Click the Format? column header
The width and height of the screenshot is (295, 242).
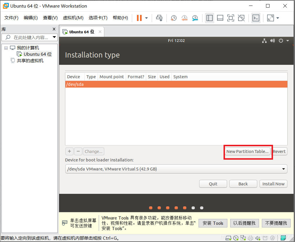click(136, 77)
